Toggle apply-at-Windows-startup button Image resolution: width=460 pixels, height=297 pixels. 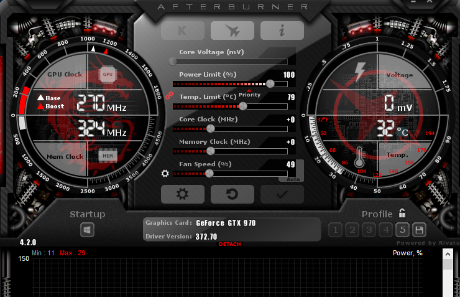coord(88,230)
